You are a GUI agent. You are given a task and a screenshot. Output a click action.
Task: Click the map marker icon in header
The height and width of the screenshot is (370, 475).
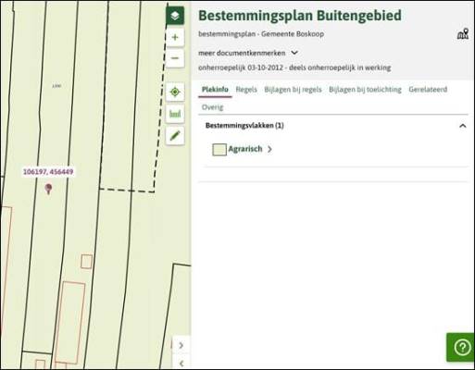click(x=463, y=34)
